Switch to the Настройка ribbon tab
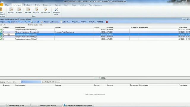 (82, 5)
